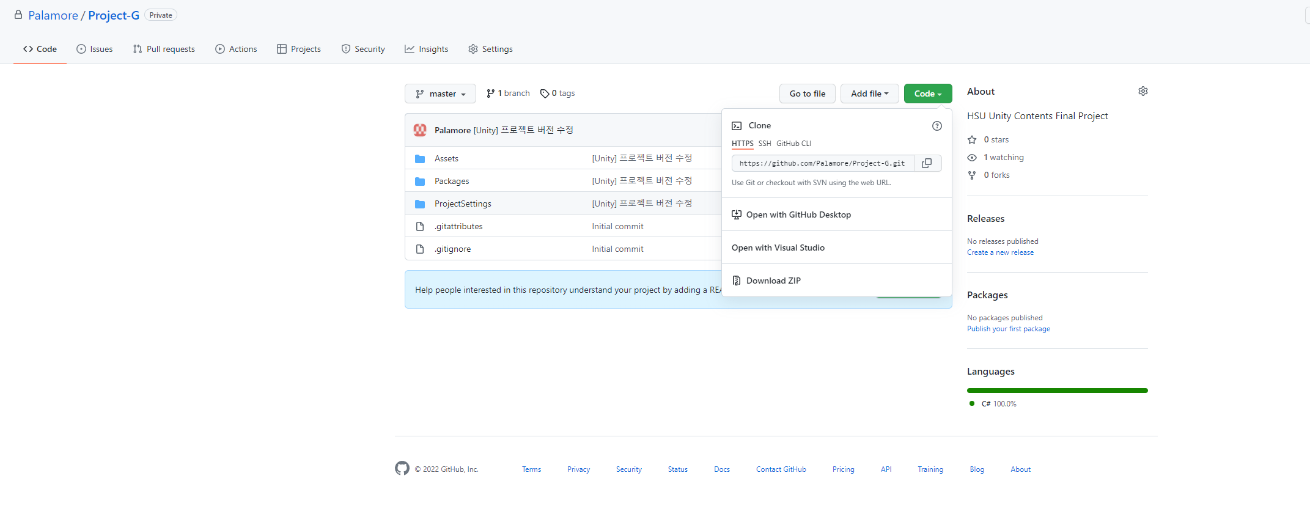The image size is (1310, 514).
Task: Open .gitignore's Initial commit message link
Action: pyautogui.click(x=617, y=249)
